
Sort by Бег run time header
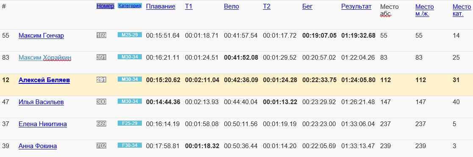point(307,7)
